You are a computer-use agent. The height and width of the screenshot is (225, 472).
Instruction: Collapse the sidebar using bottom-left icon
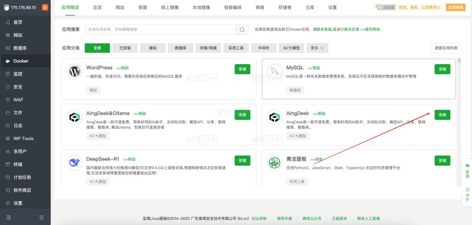[x=9, y=217]
